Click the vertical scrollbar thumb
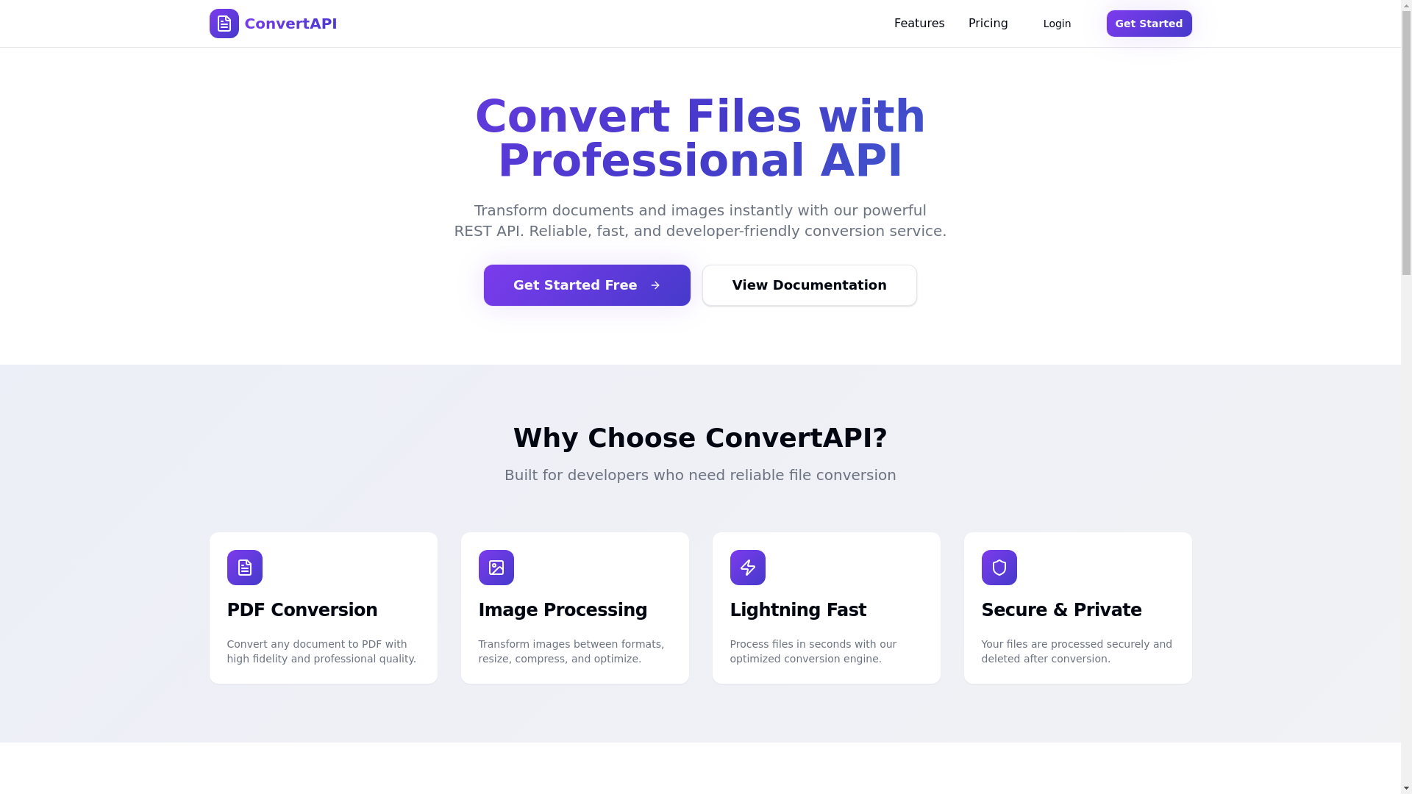Image resolution: width=1412 pixels, height=794 pixels. (1406, 142)
